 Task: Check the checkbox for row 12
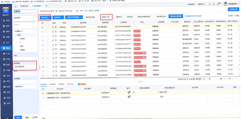click(48, 76)
